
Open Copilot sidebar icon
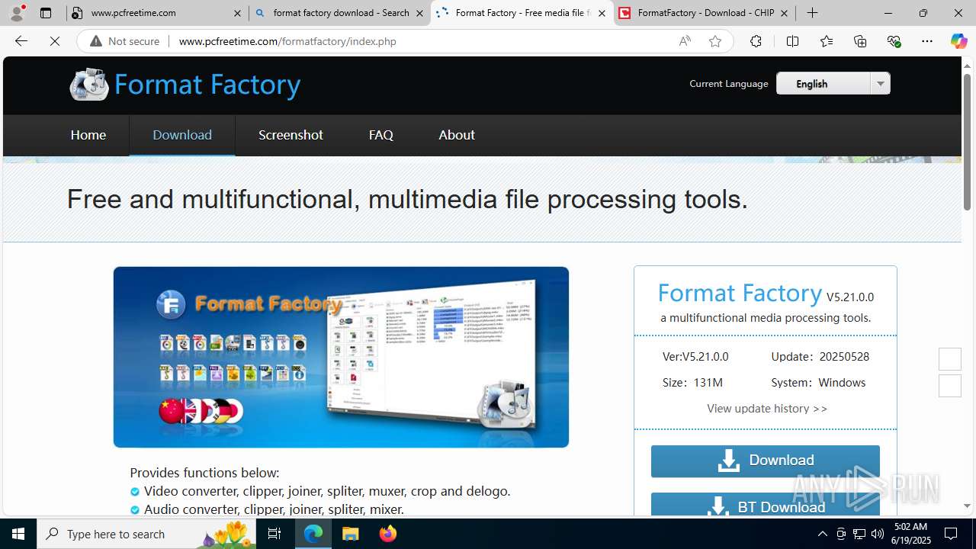tap(958, 41)
